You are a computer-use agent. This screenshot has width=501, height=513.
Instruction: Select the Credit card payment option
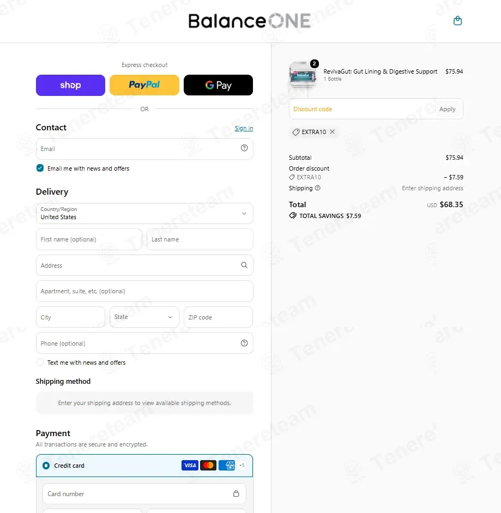point(46,466)
